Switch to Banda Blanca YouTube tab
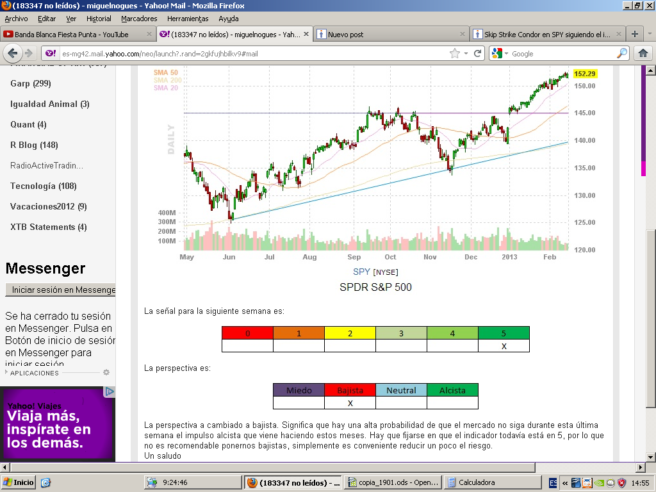Screen dimensions: 656x492 click(x=78, y=35)
